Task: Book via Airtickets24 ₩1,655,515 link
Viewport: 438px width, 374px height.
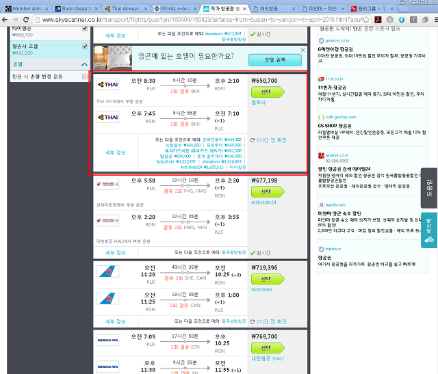Action: point(202,168)
